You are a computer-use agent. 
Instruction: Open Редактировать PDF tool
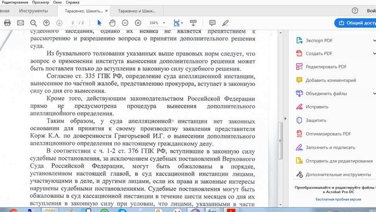pos(321,67)
